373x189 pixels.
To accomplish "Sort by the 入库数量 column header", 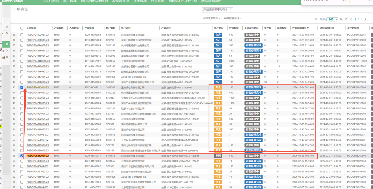I will pyautogui.click(x=74, y=28).
